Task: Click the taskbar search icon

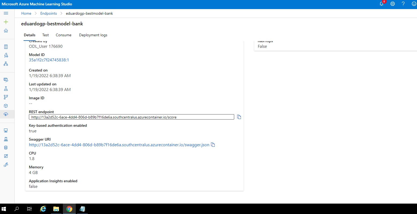Action: (x=17, y=209)
